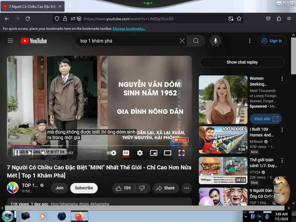The image size is (296, 222).
Task: Open options for Thế giới toàn cảnh video
Action: click(x=282, y=160)
